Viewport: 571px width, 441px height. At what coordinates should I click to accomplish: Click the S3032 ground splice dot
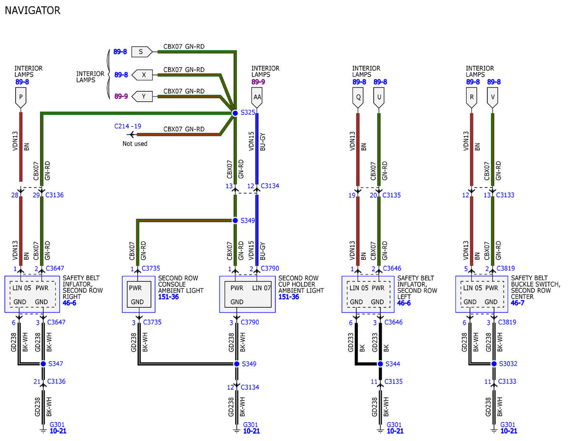pyautogui.click(x=493, y=364)
